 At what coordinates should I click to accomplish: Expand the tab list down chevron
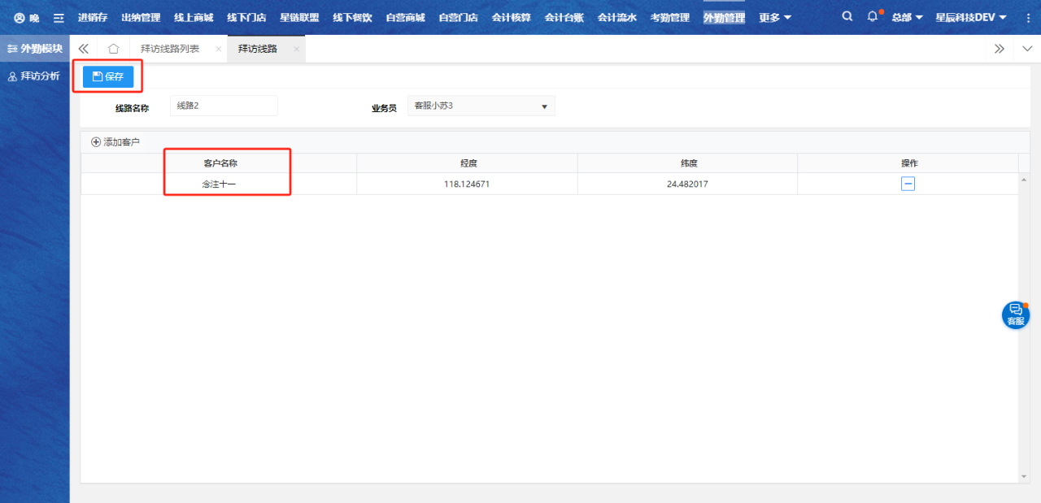(1026, 49)
